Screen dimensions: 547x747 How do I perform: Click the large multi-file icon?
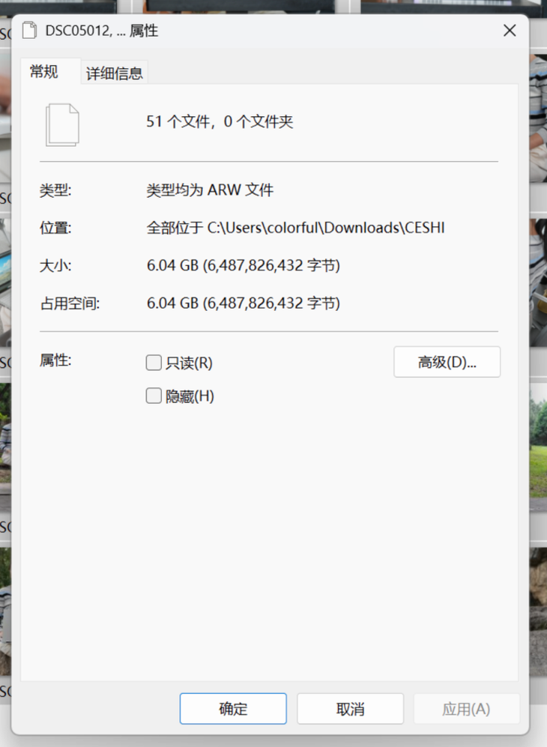pyautogui.click(x=62, y=124)
